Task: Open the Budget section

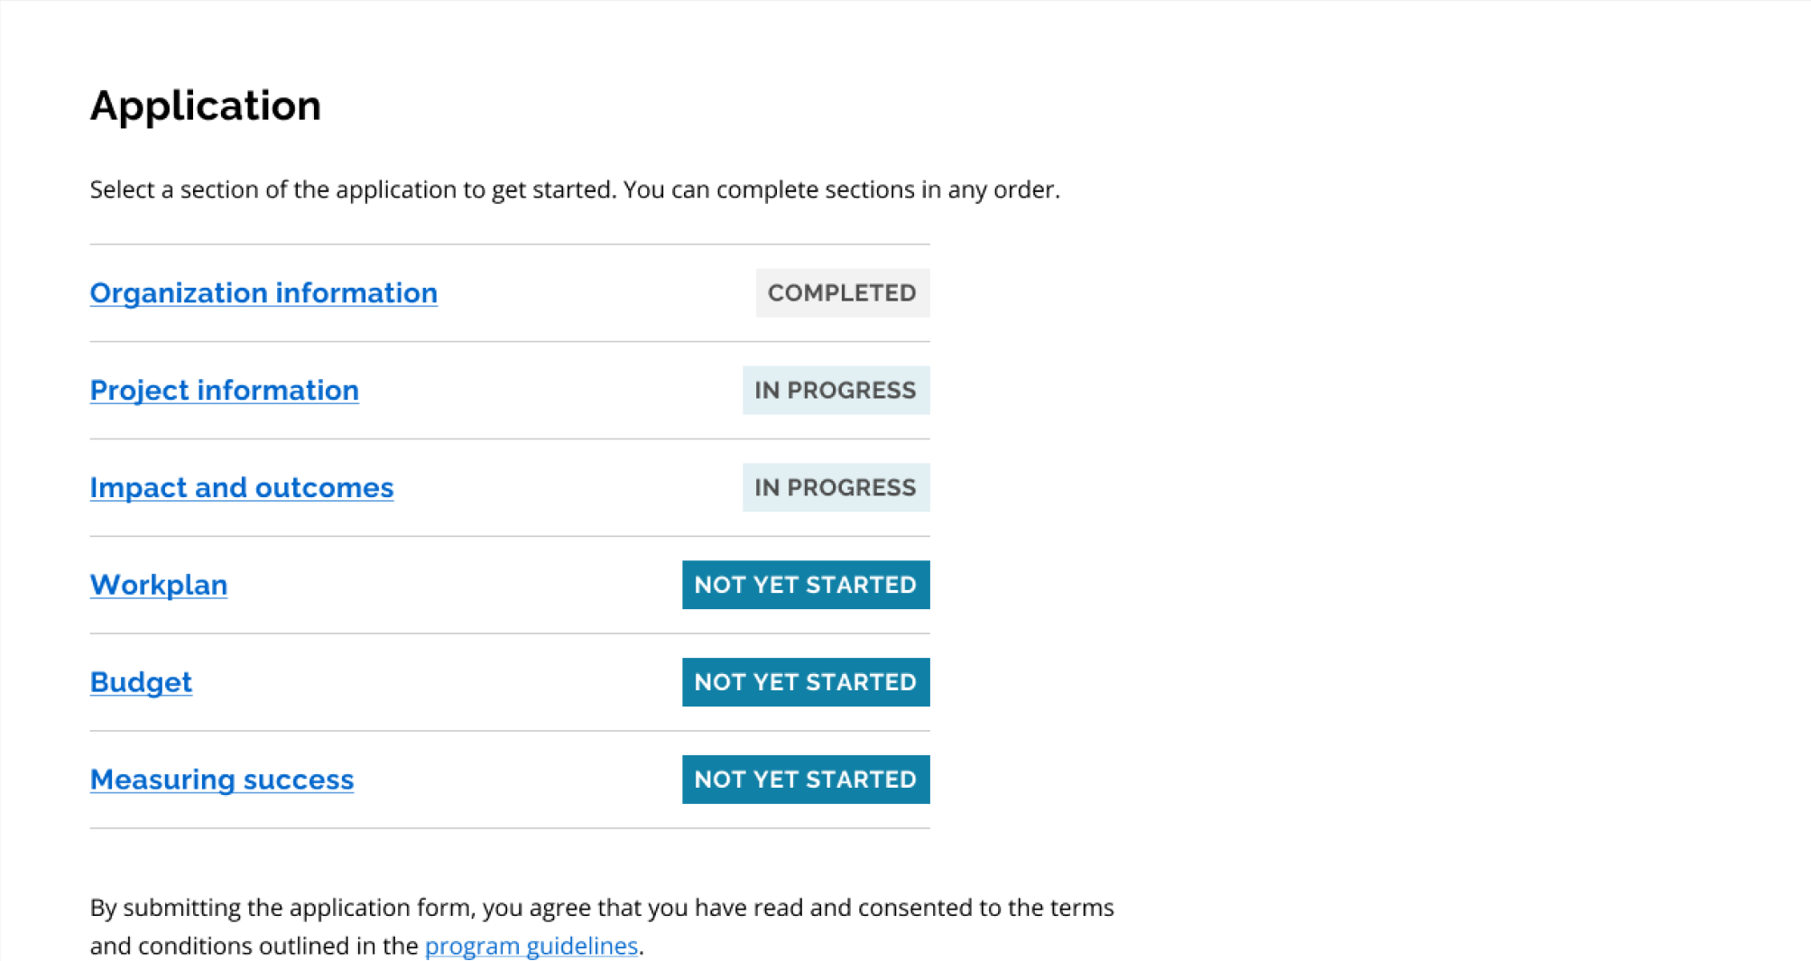Action: (141, 682)
